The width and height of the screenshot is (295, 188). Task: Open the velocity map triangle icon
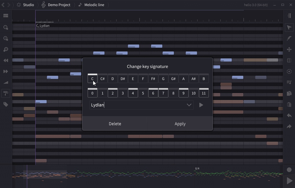[x=6, y=82]
